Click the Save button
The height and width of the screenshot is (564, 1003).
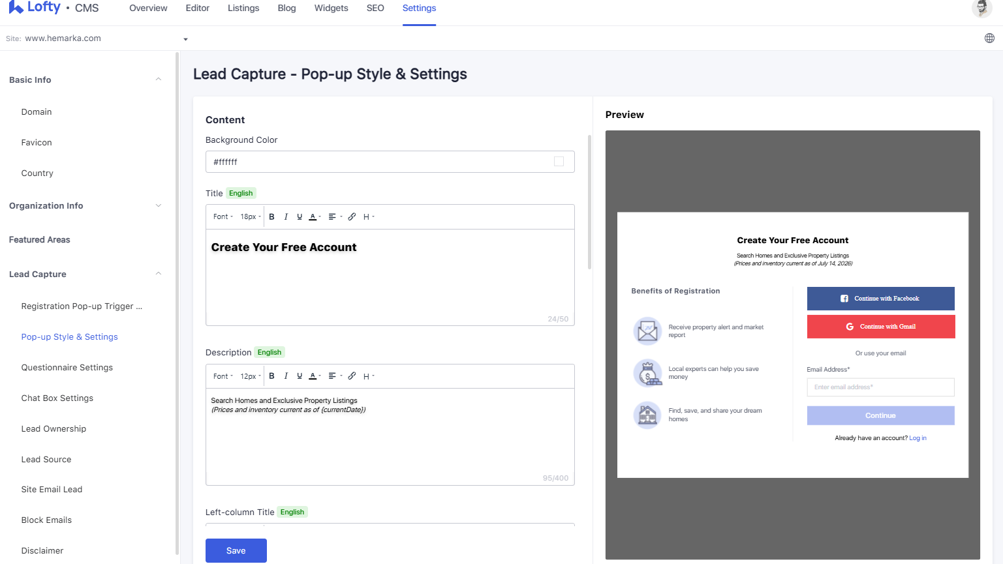(236, 550)
